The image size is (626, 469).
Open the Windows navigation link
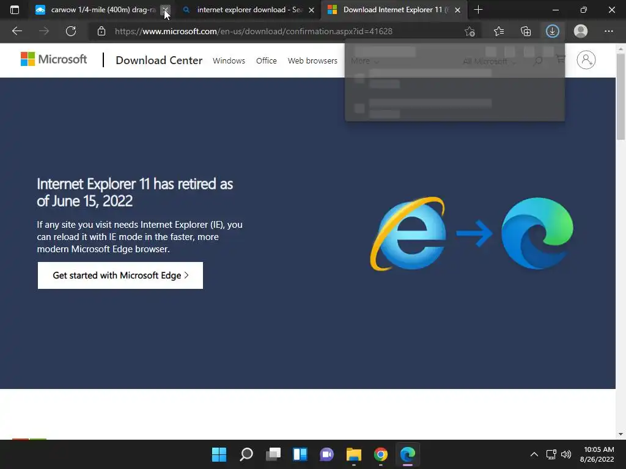coord(229,60)
